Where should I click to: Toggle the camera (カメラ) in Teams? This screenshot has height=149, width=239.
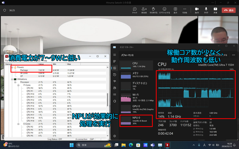[197, 10]
